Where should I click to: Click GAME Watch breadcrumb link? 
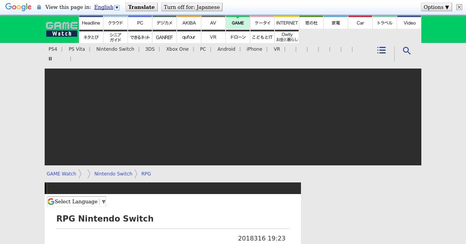click(x=61, y=174)
